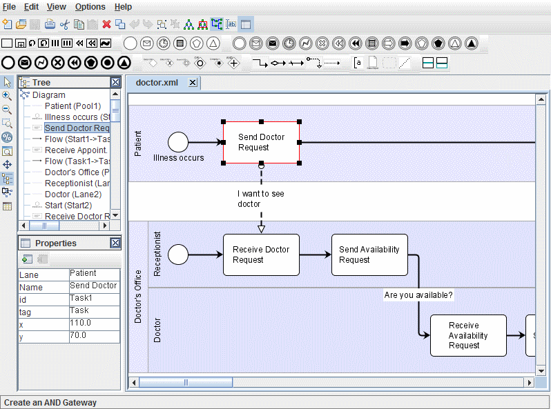The width and height of the screenshot is (551, 409).
Task: Toggle the properties table toolbar button
Action: [246, 24]
